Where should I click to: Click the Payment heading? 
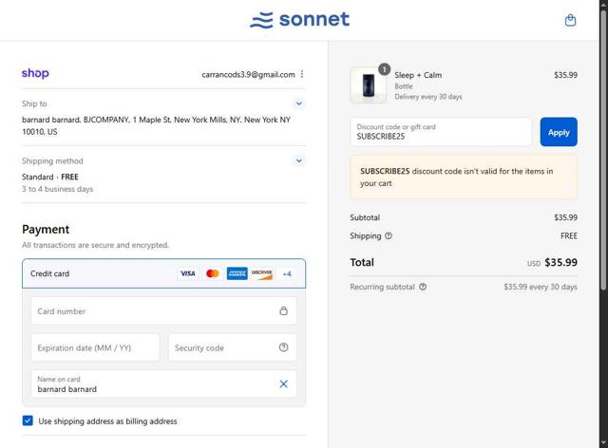click(x=46, y=230)
